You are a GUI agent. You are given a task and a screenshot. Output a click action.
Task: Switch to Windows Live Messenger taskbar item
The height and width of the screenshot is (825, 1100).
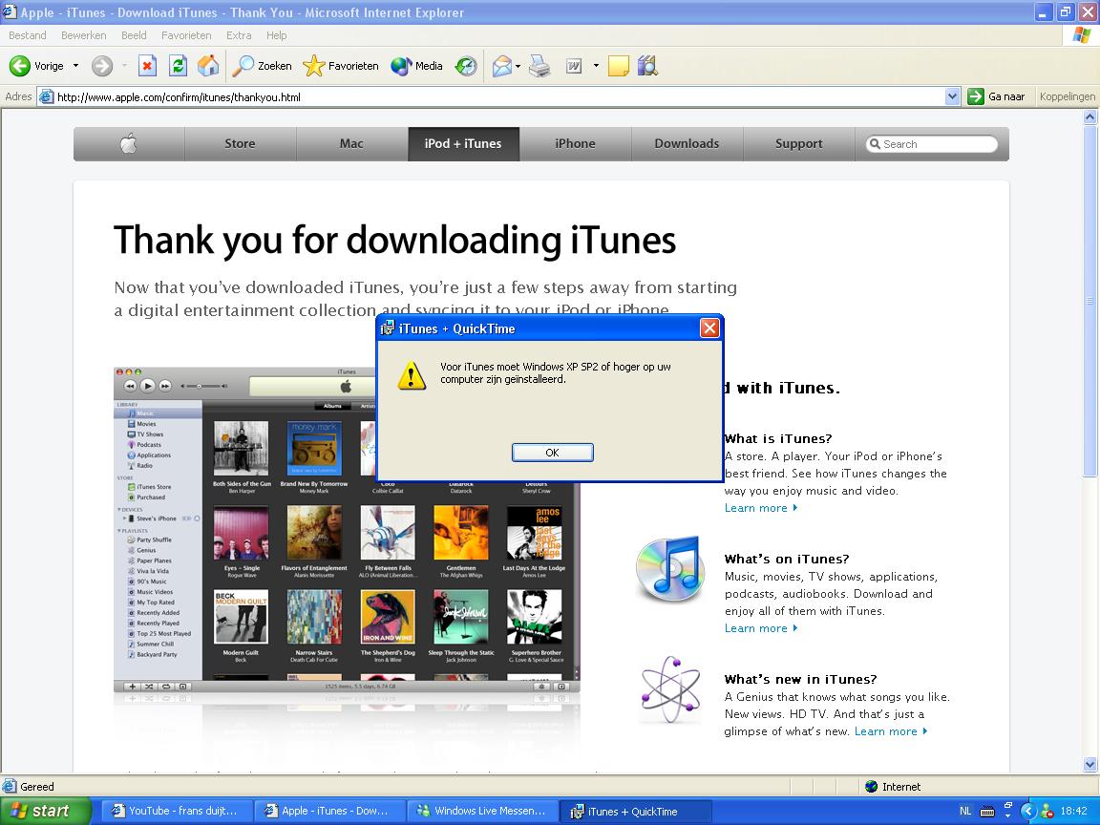pyautogui.click(x=482, y=811)
